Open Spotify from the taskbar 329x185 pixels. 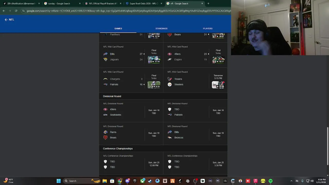point(271,181)
